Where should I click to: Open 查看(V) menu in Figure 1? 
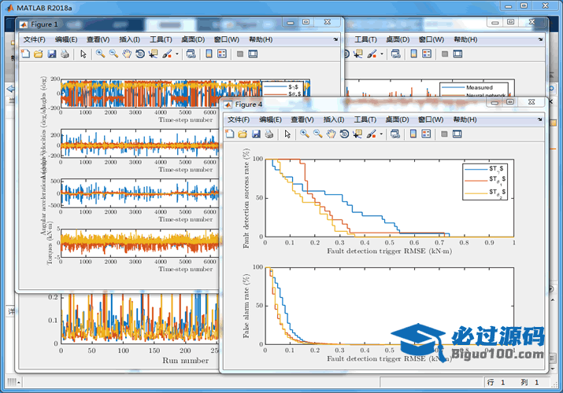click(98, 39)
